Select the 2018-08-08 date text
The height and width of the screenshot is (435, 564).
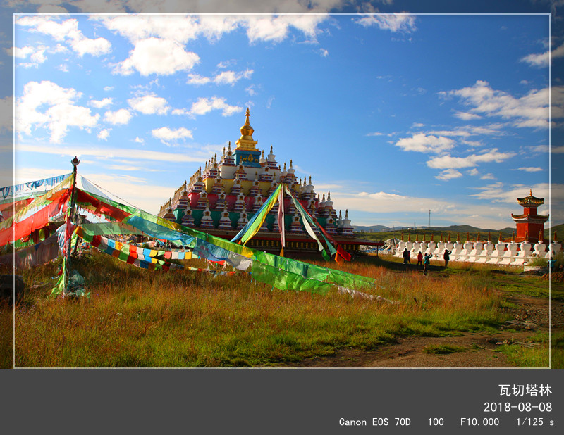coord(517,407)
